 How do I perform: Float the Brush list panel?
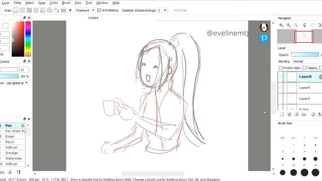[25, 119]
